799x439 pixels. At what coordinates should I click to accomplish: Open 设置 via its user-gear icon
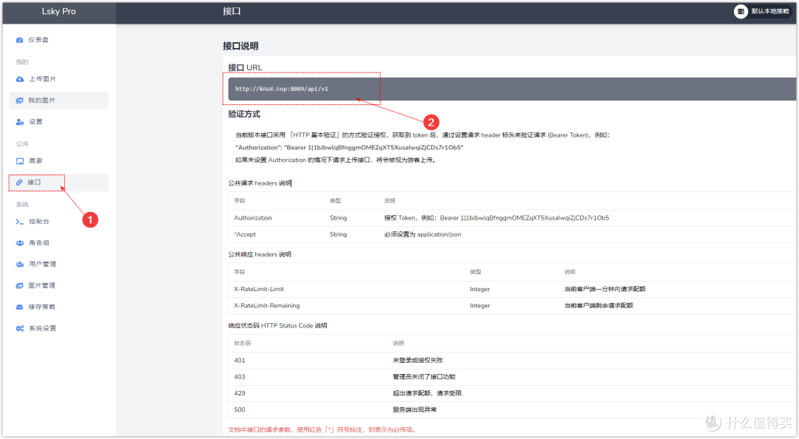20,122
